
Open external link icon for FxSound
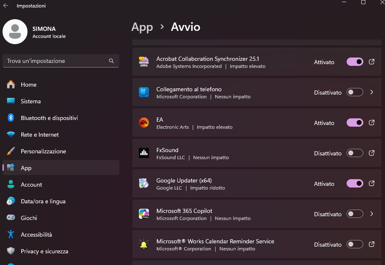point(372,153)
